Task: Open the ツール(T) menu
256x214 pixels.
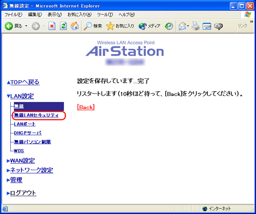Action: coord(105,14)
